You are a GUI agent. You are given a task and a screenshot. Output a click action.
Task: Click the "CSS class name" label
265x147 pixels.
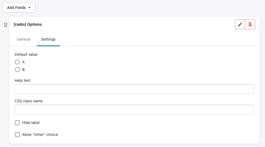[x=28, y=101]
